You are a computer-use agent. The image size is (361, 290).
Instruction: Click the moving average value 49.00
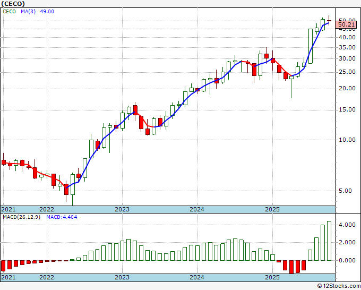tap(47, 12)
